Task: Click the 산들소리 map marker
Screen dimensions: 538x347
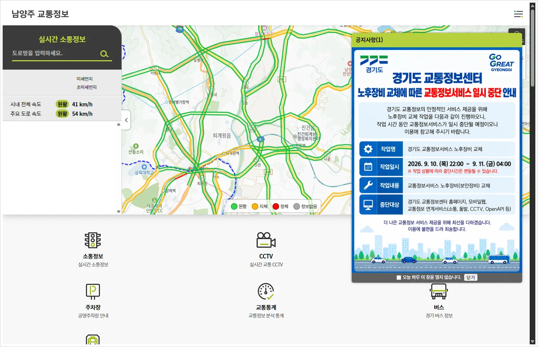Action: (x=136, y=146)
